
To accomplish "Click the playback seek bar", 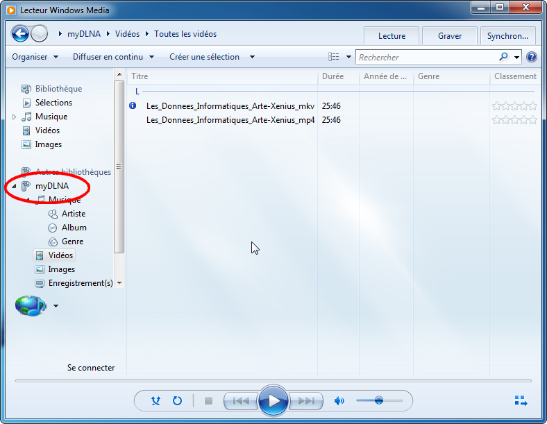I will pos(273,381).
